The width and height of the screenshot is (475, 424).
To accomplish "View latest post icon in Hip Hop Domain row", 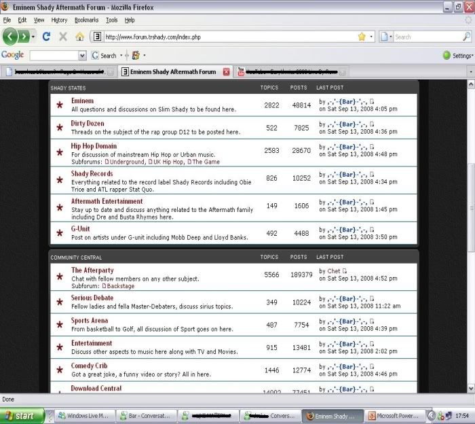I will click(x=372, y=147).
